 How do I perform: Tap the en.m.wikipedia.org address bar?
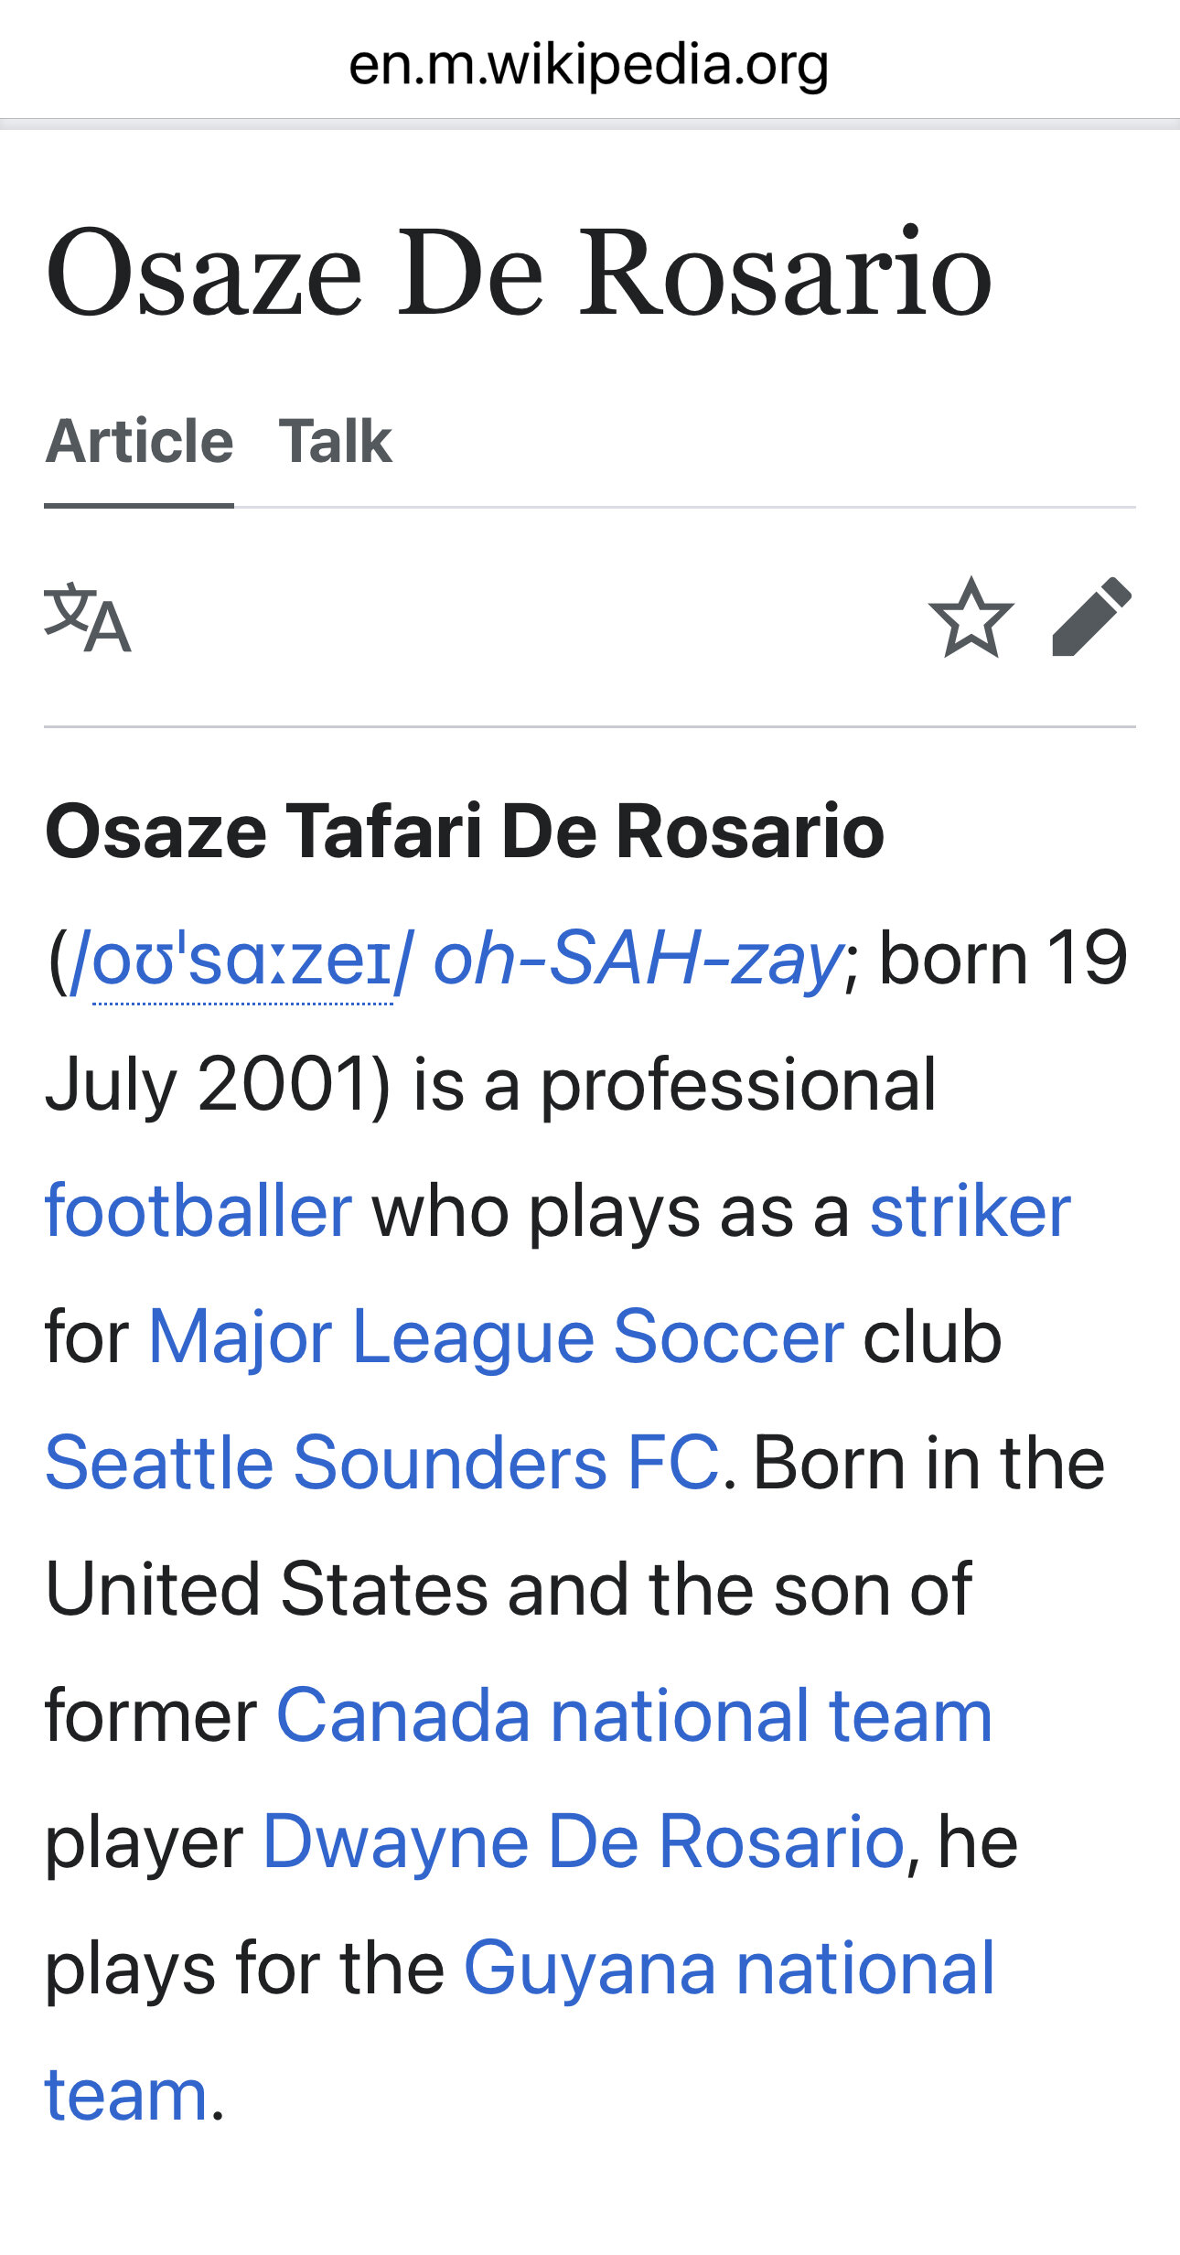[x=590, y=64]
